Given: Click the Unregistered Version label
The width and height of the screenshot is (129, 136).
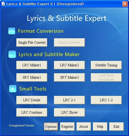Looking at the screenshot, I should tap(21, 125).
